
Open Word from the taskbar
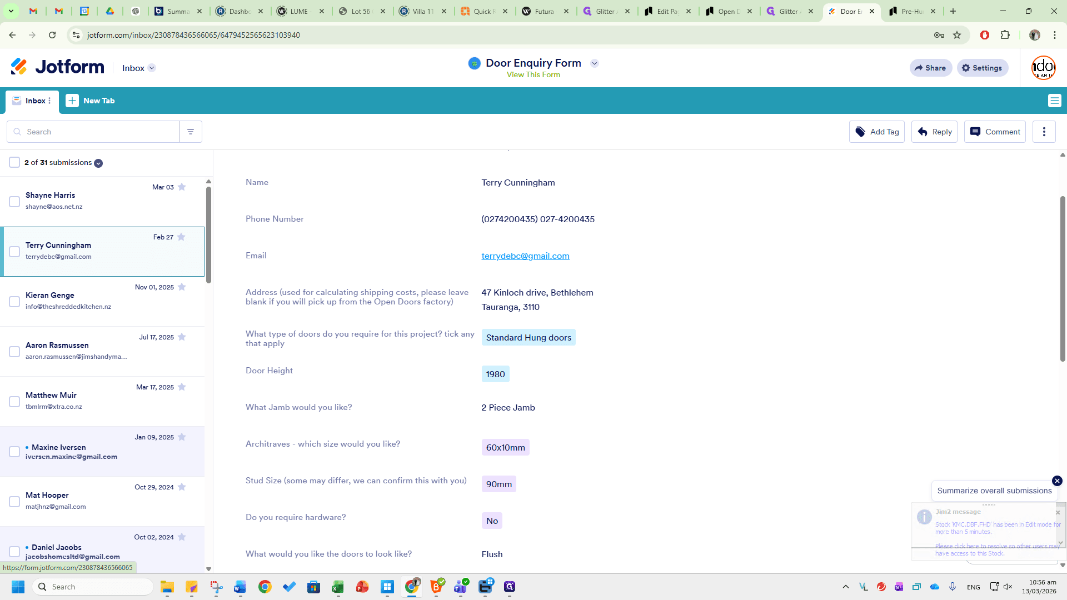click(240, 587)
